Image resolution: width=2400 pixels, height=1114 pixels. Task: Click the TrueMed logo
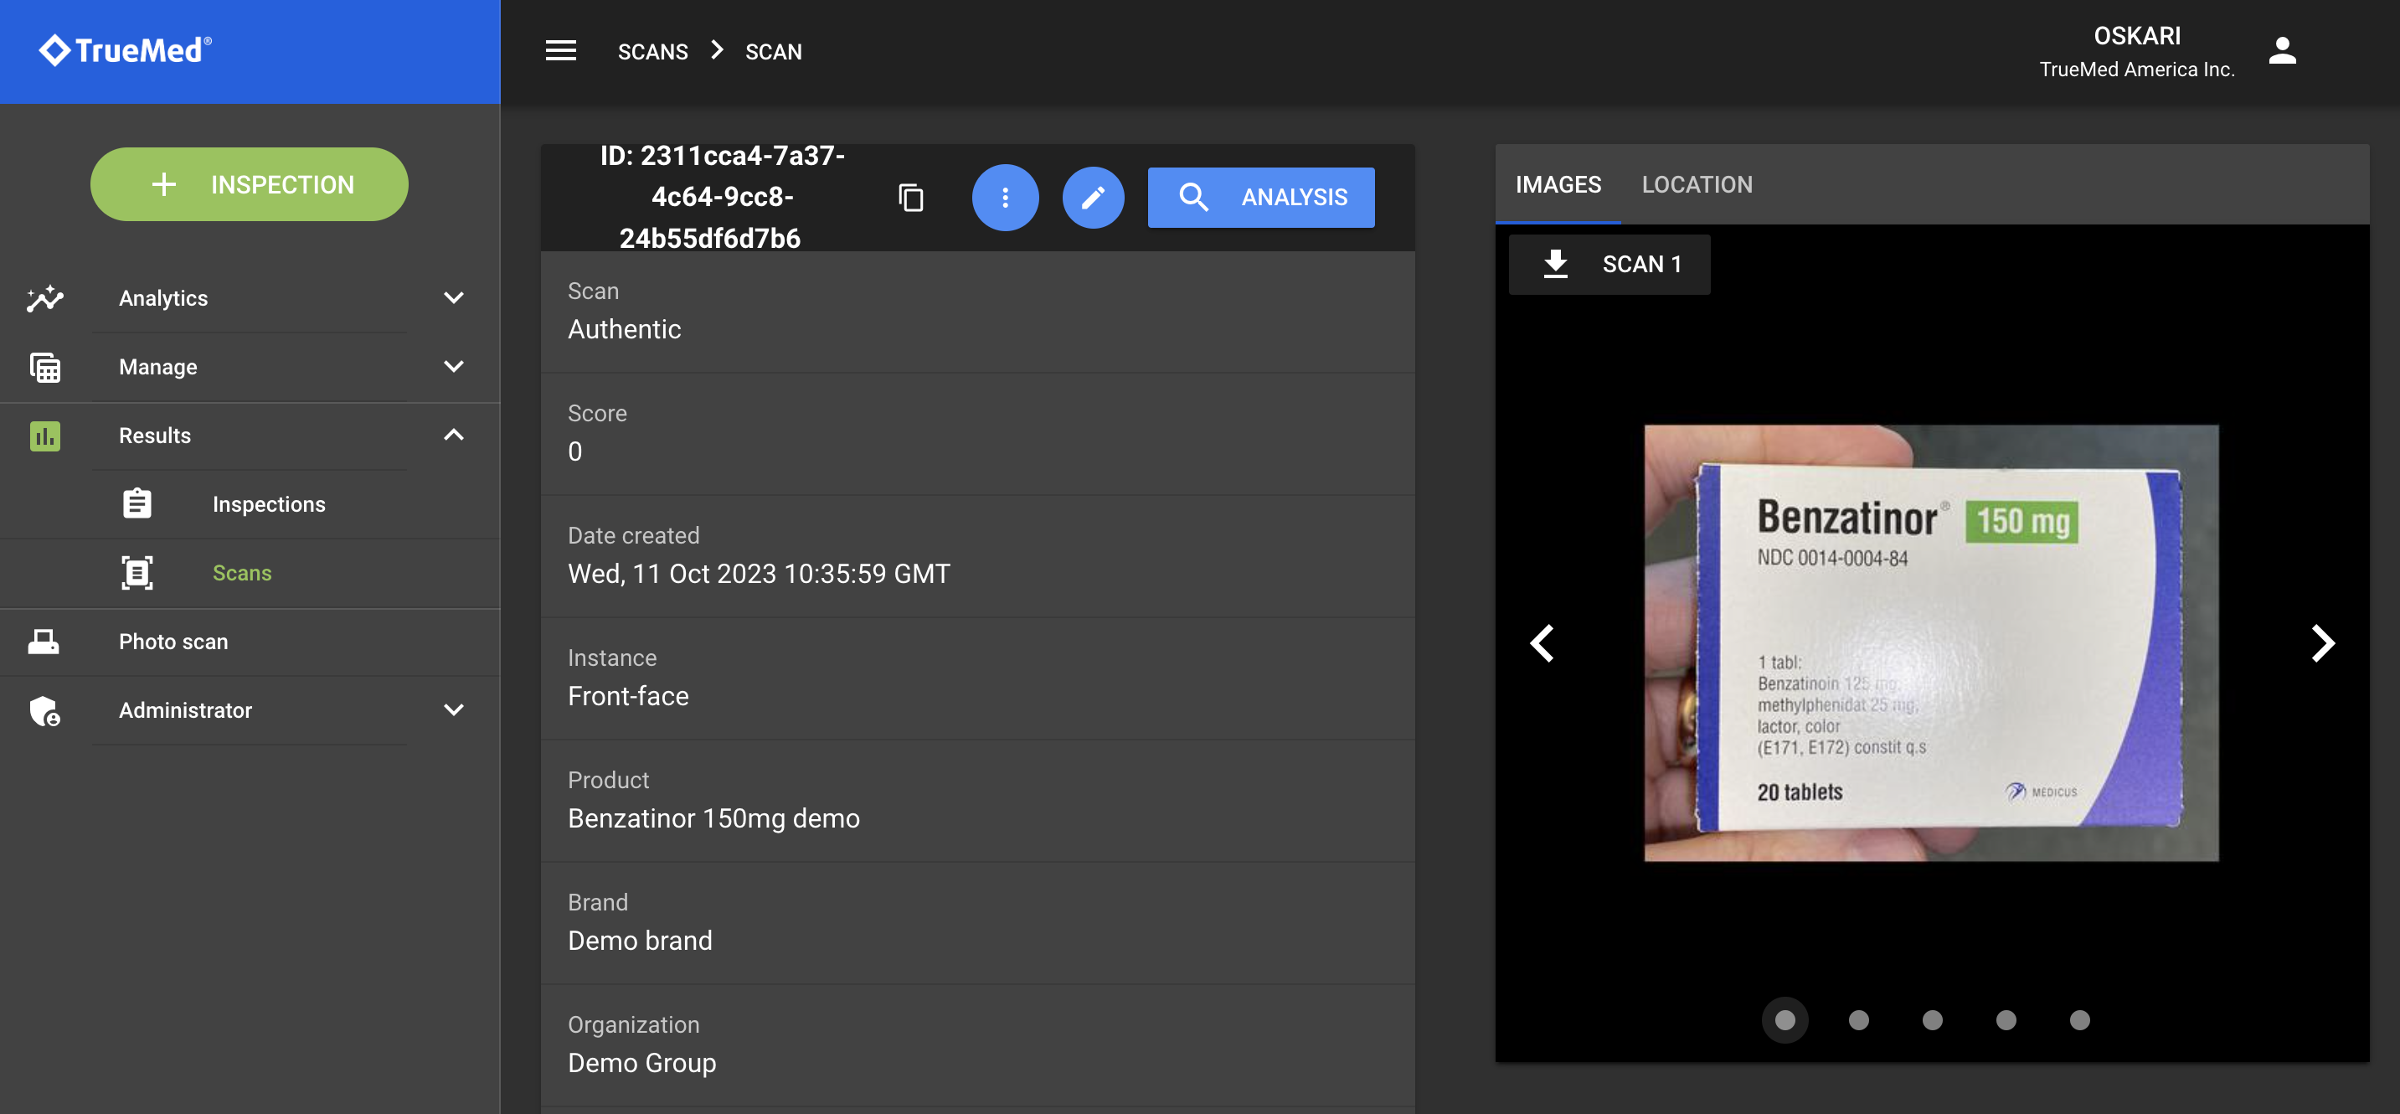coord(126,50)
